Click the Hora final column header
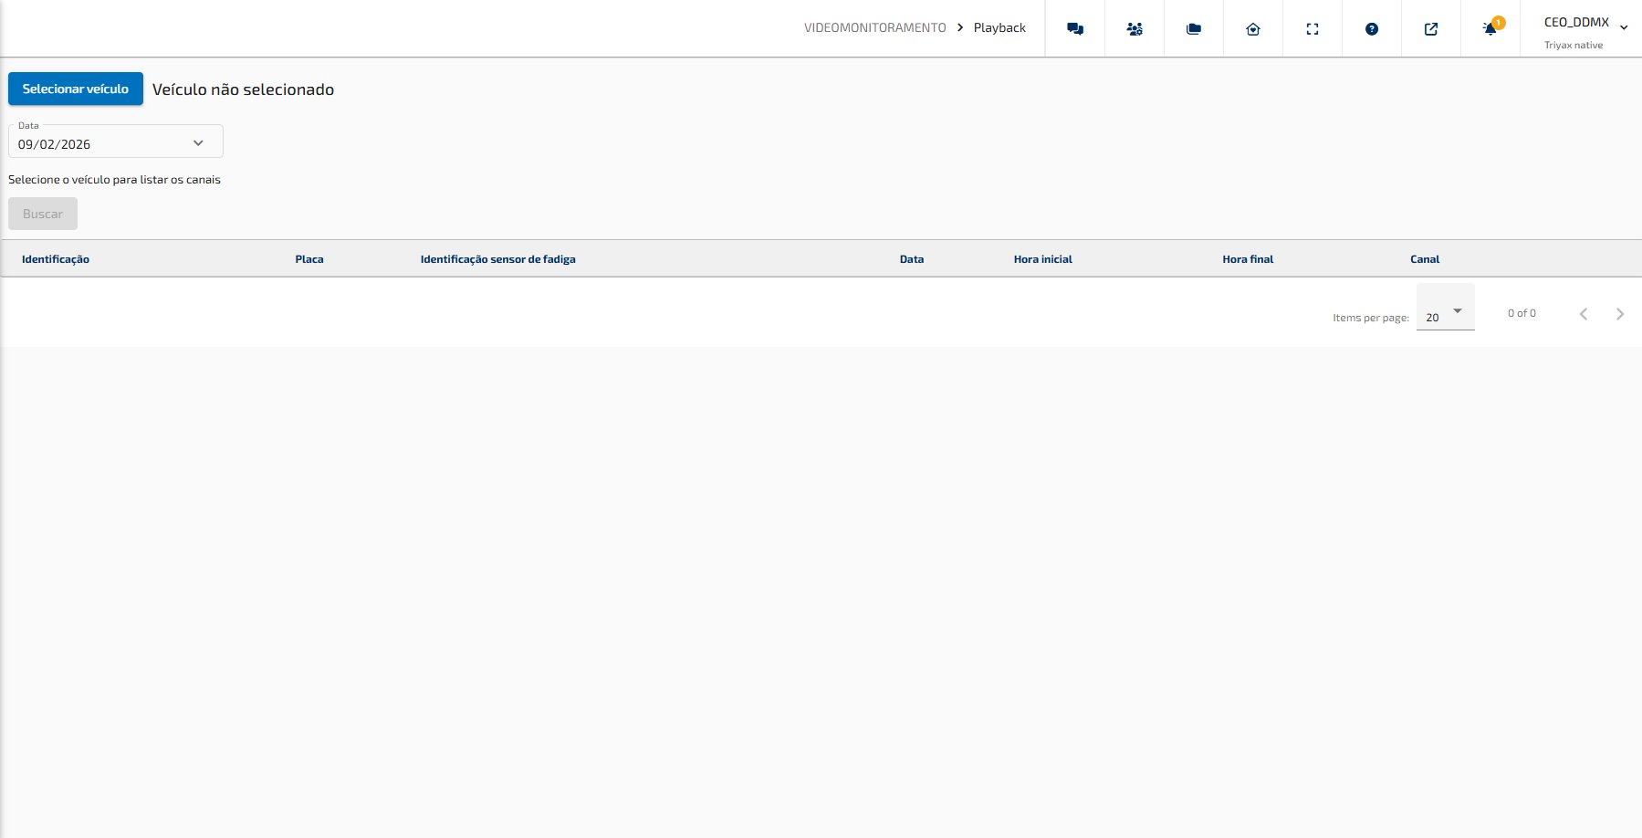 (1248, 259)
